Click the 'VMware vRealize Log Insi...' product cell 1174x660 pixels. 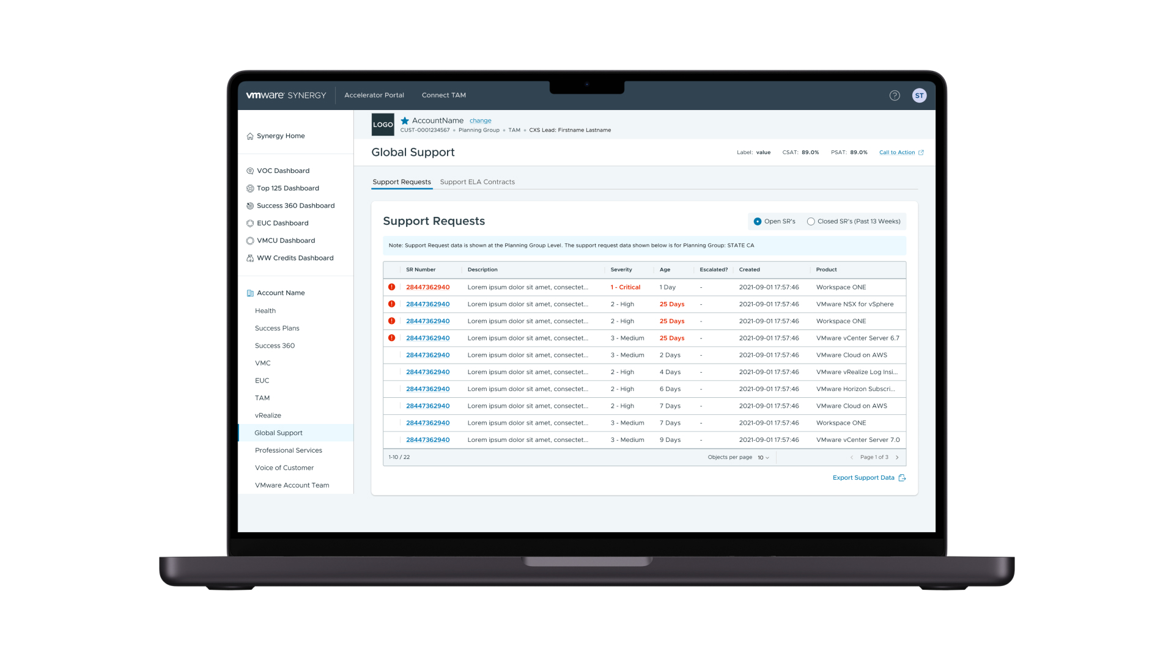click(857, 372)
